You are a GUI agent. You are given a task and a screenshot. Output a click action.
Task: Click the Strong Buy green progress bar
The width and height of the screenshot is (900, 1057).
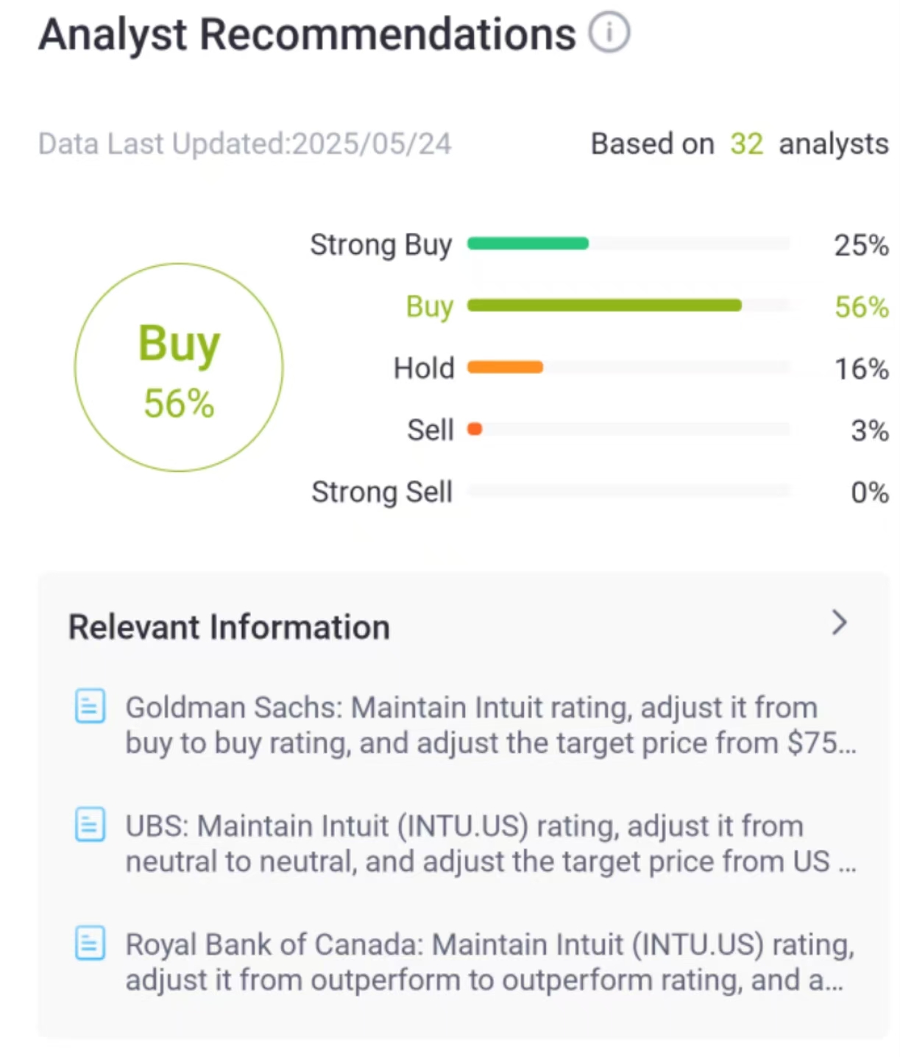click(x=528, y=244)
